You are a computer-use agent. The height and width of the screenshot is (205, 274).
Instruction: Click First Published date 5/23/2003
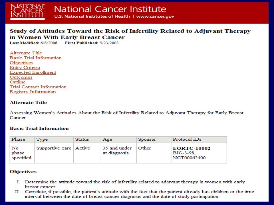(109, 43)
